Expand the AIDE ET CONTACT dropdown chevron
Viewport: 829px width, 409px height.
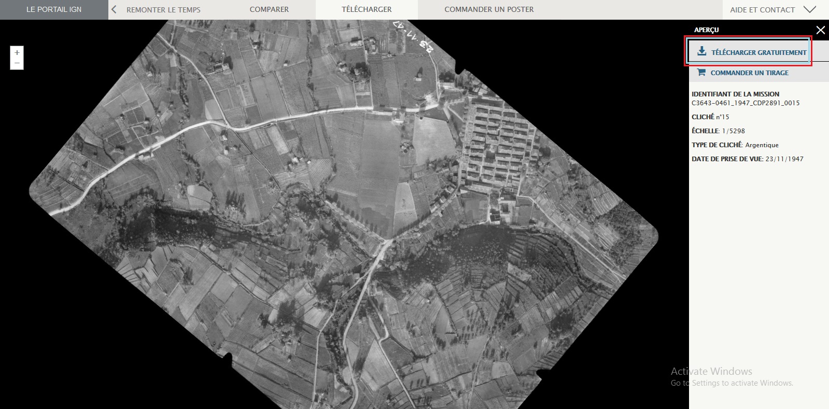(x=809, y=9)
